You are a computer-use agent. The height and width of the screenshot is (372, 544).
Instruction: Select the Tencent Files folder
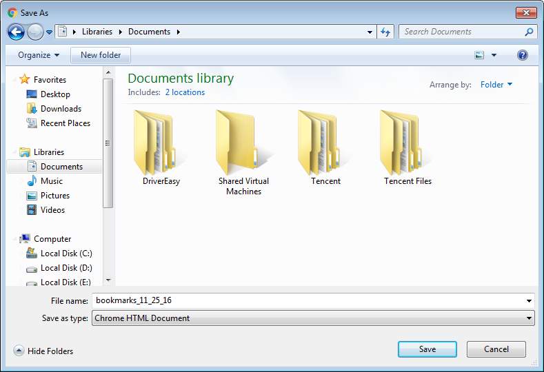click(x=407, y=147)
